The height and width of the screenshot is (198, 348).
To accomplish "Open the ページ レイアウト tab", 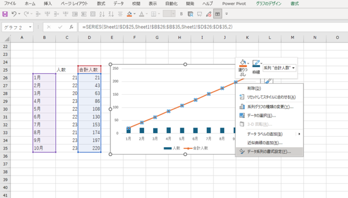I will [74, 4].
